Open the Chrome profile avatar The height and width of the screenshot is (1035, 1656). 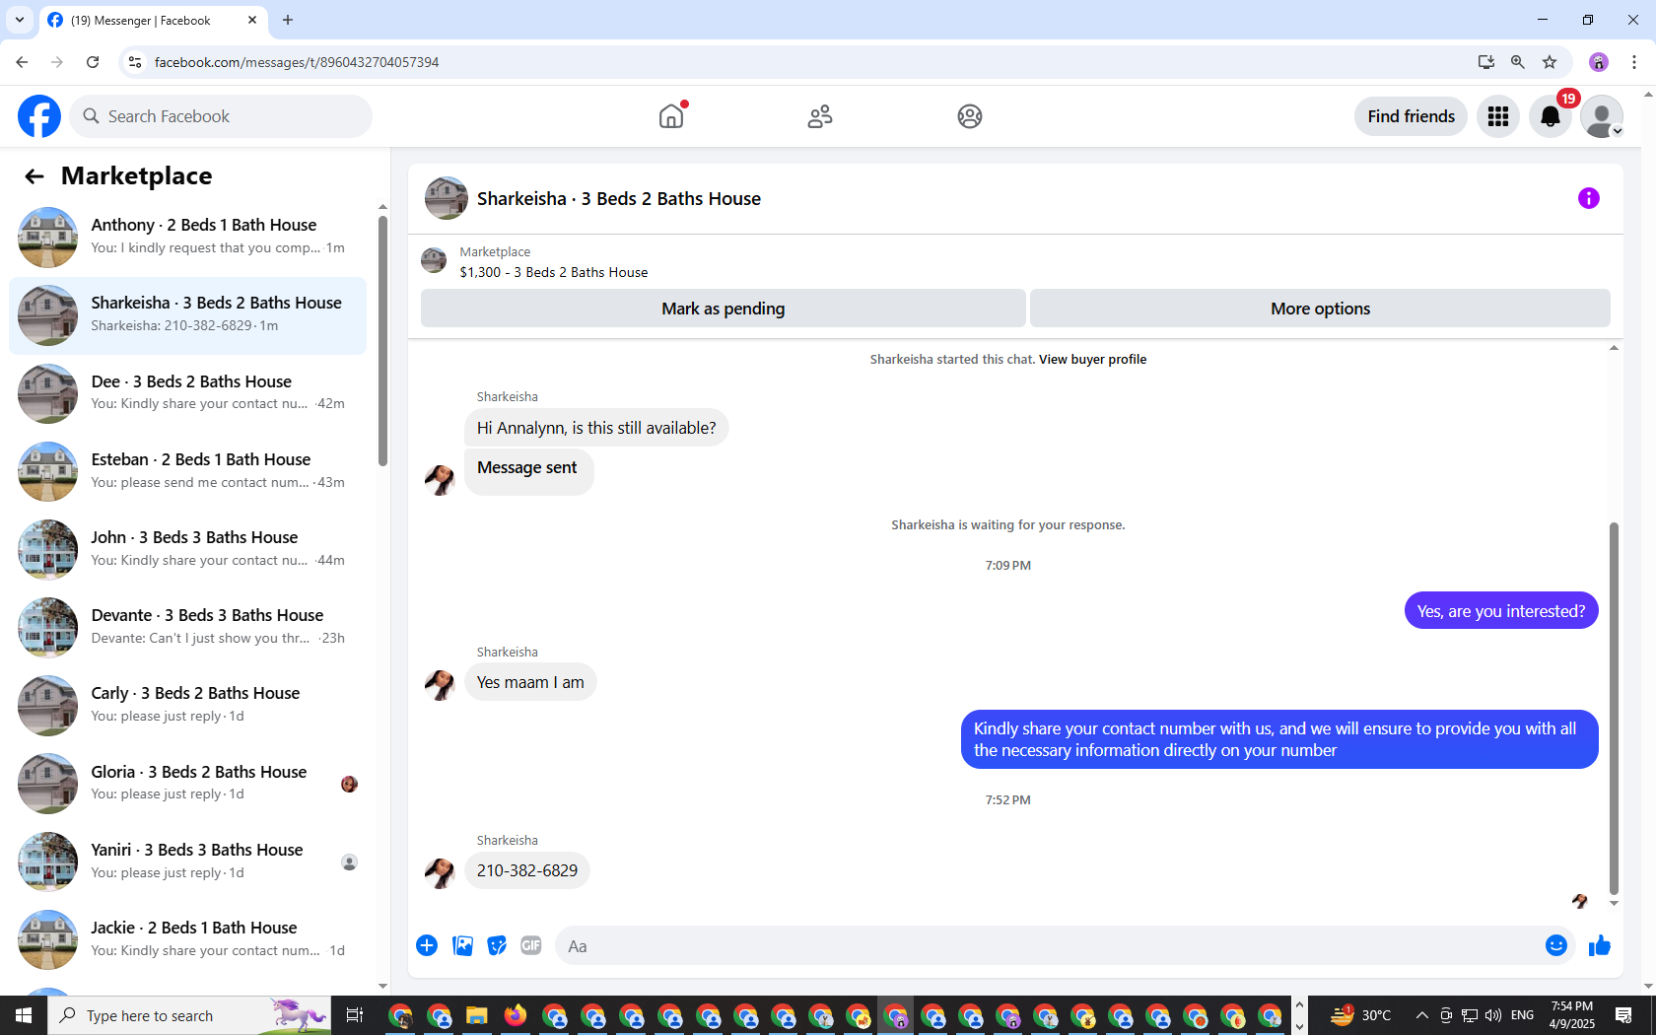coord(1599,62)
